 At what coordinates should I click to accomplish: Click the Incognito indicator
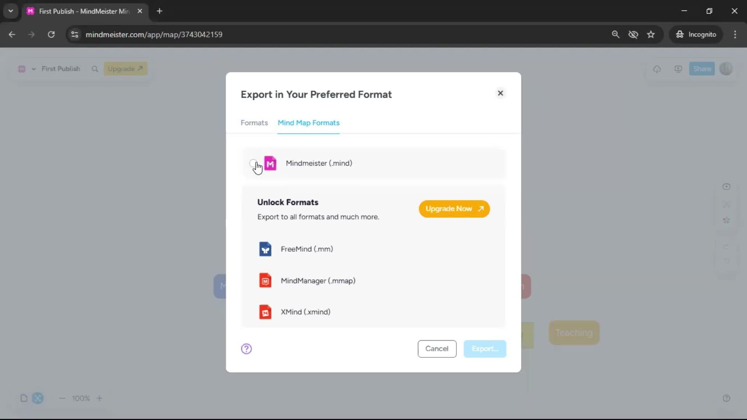click(696, 35)
